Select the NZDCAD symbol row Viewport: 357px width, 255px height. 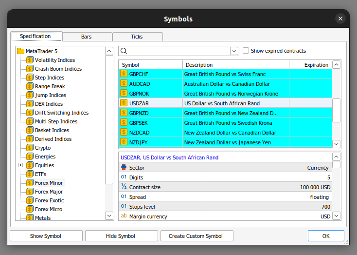(226, 133)
